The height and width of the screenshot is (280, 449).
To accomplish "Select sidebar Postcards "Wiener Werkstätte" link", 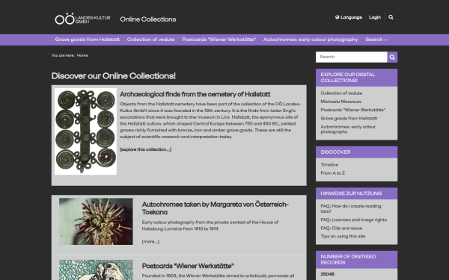I will coord(352,110).
